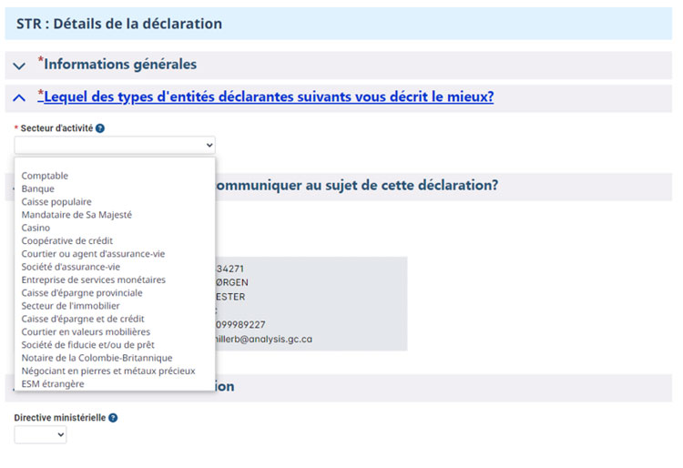Click the surname ending ESTER
This screenshot has height=468, width=683.
[x=230, y=297]
